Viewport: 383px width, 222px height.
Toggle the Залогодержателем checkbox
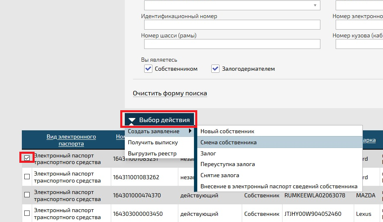215,69
